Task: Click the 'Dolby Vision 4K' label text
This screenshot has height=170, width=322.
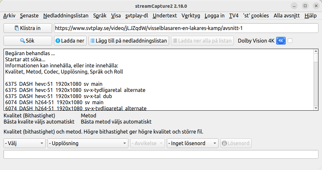Action: click(256, 41)
